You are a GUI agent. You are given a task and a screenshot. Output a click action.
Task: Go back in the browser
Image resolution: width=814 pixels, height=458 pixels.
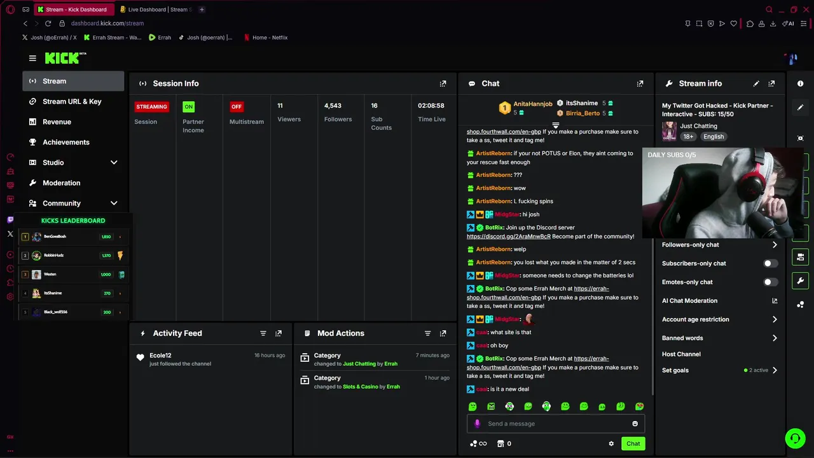(x=25, y=24)
